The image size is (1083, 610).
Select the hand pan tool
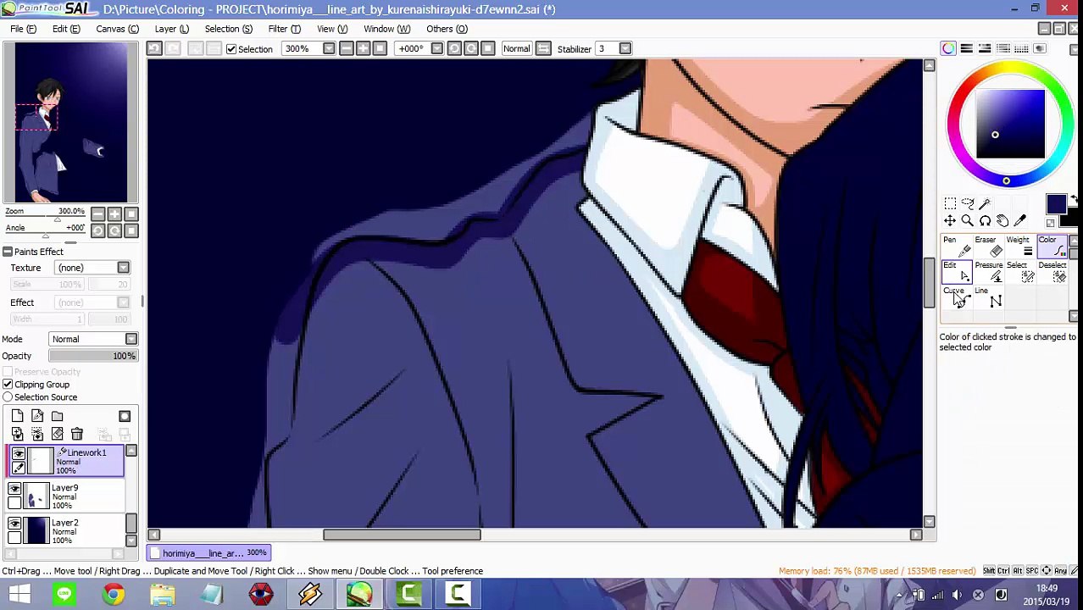1003,221
